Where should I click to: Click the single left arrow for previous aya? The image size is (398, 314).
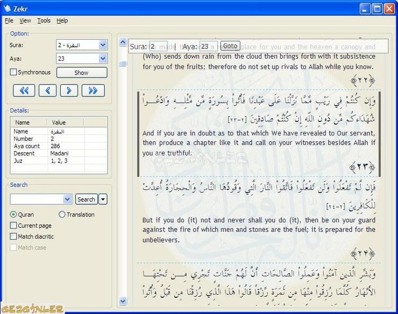(47, 90)
